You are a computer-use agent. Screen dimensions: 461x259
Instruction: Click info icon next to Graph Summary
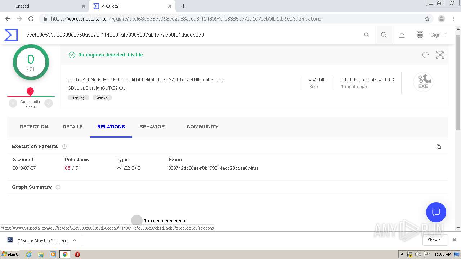click(58, 187)
